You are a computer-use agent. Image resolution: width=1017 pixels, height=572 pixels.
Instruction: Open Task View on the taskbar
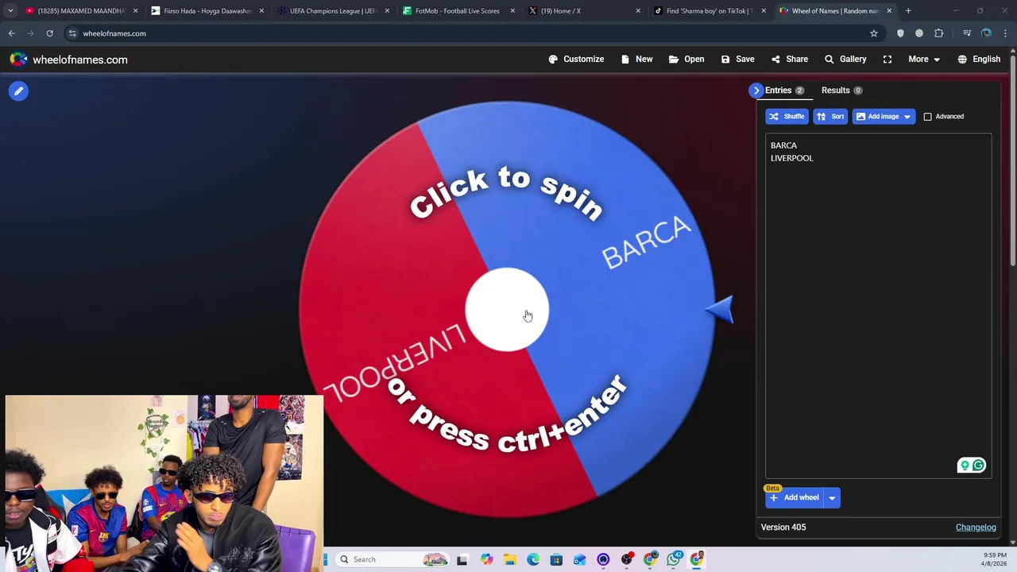[x=462, y=559]
